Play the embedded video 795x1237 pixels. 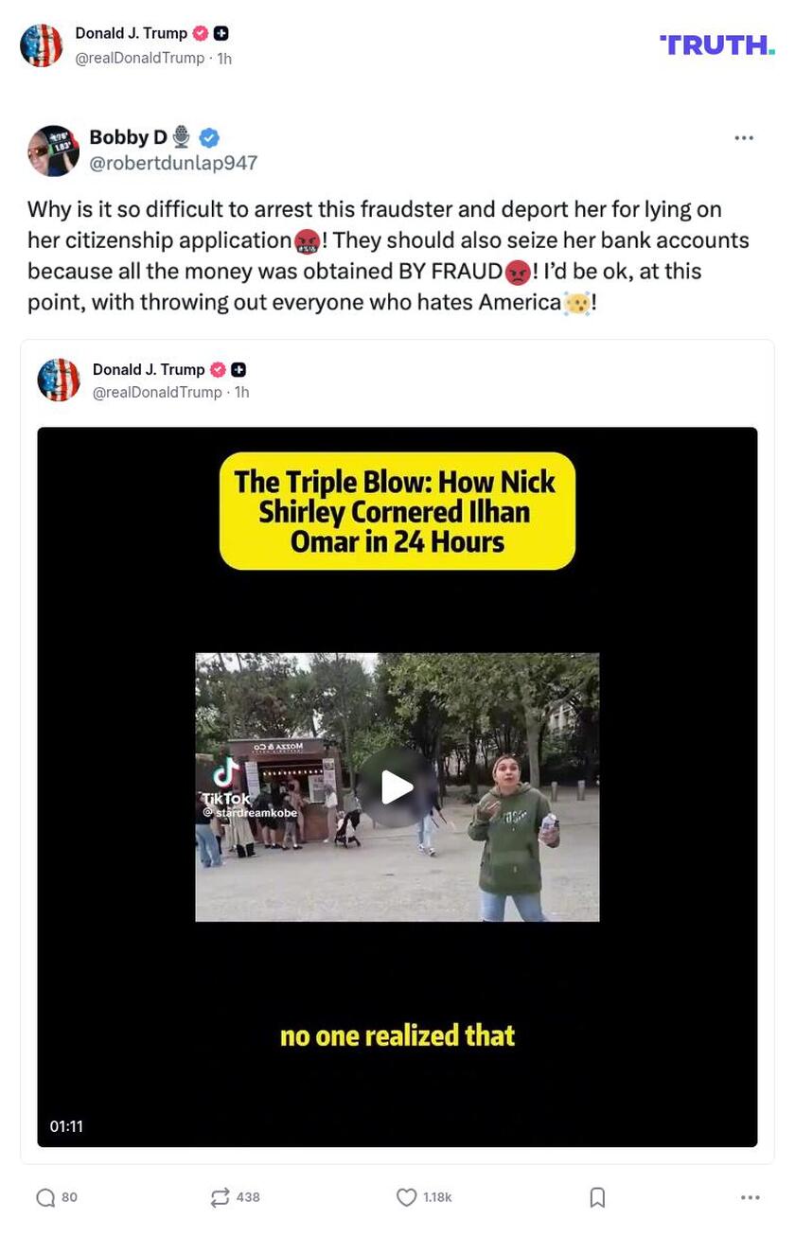click(397, 786)
